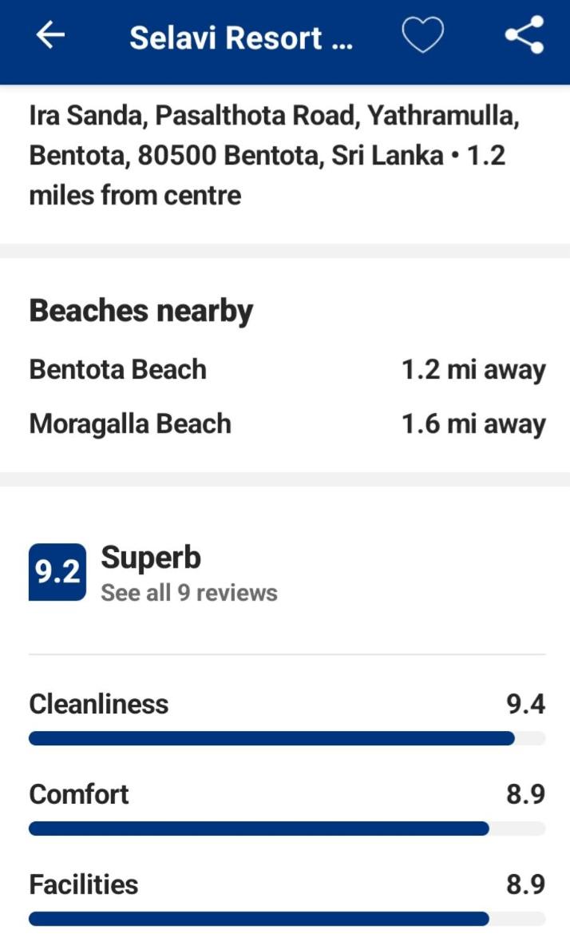Tap the share icon in the header

(x=524, y=36)
